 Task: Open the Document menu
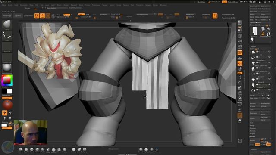[x=24, y=5]
